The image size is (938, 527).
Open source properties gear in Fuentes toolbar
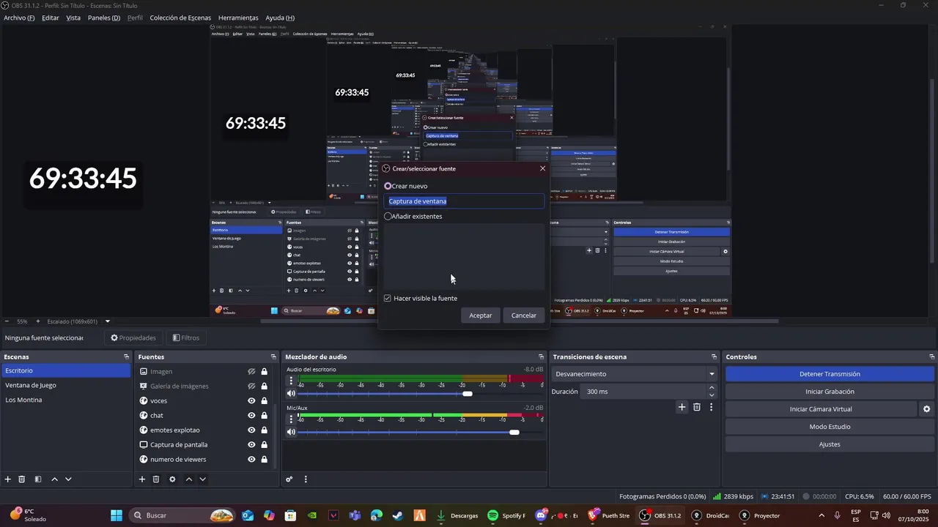tap(172, 479)
